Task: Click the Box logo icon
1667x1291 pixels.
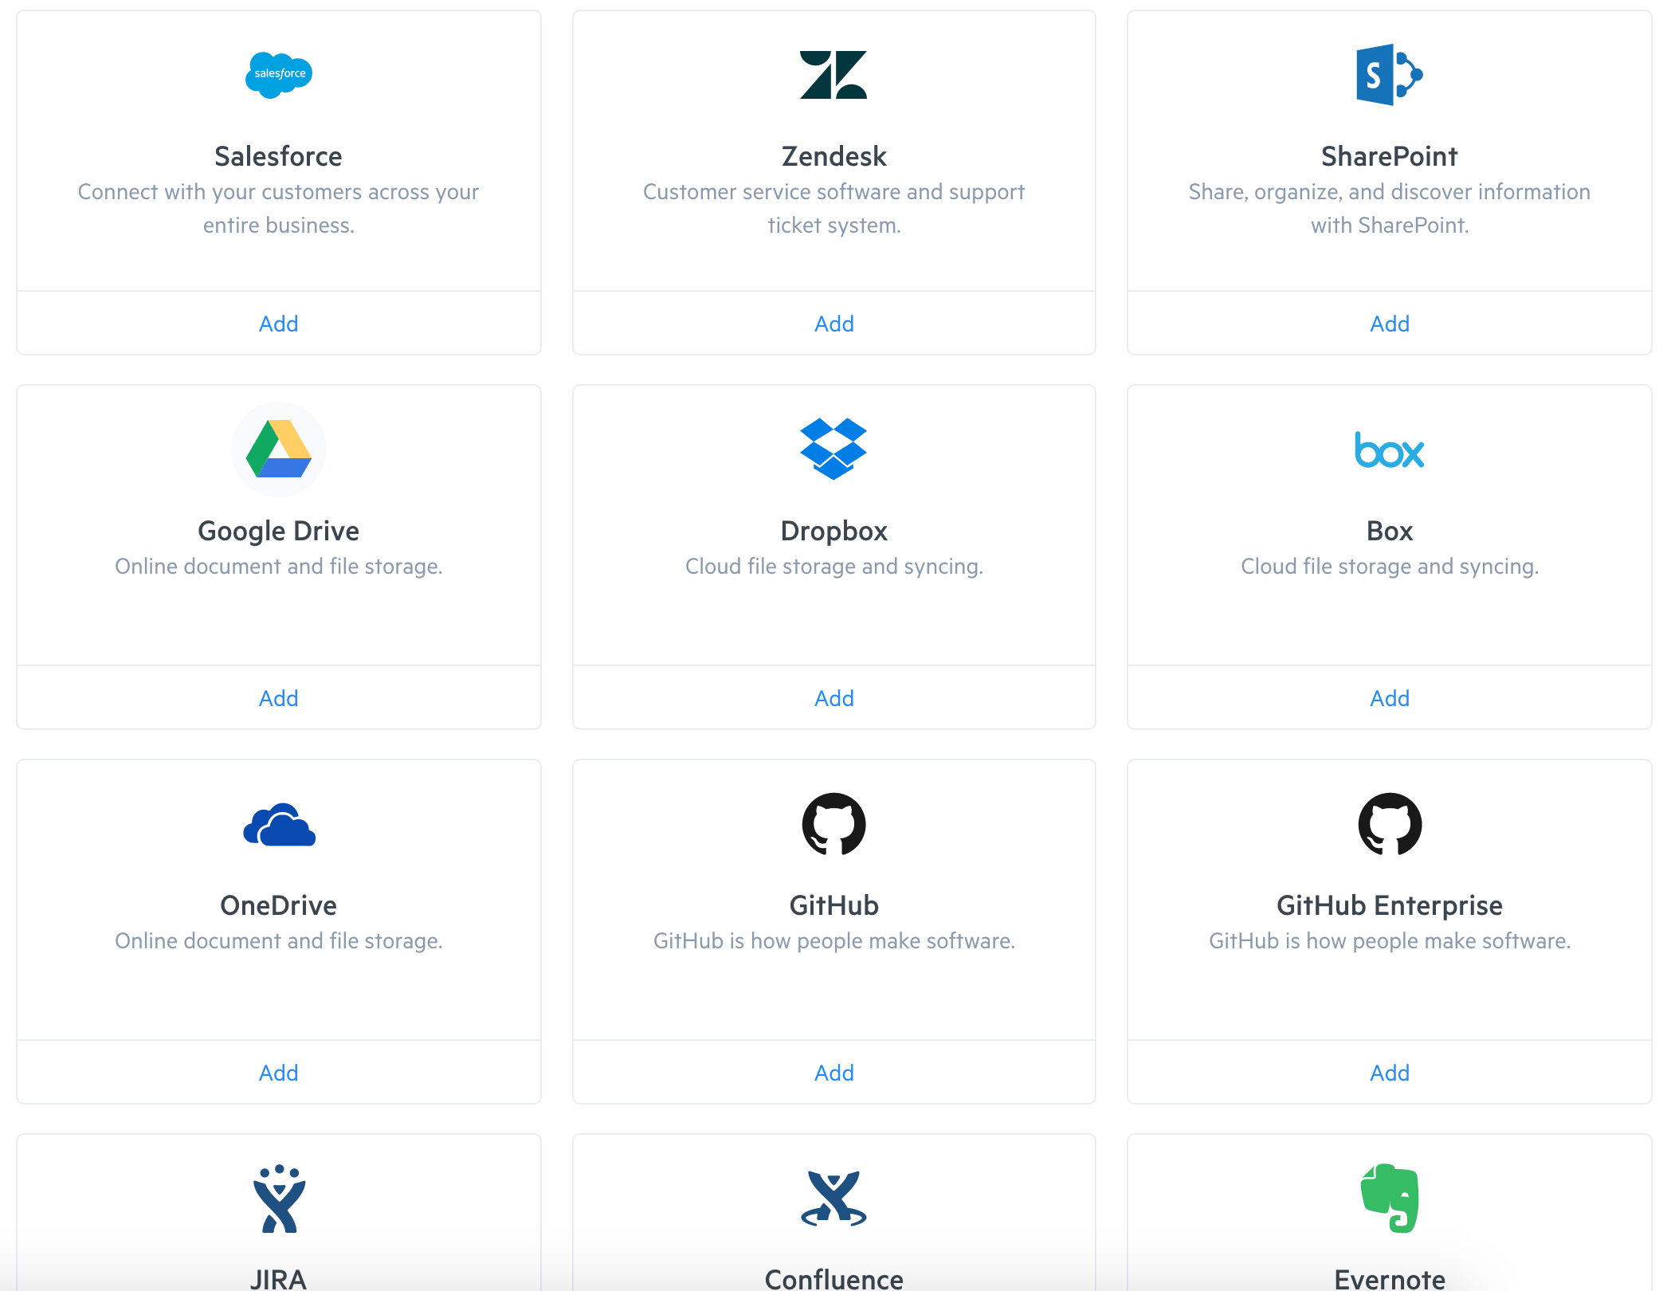Action: tap(1389, 450)
